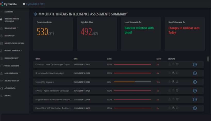Select Immediate Threats Intelligence menu item
This screenshot has height=121, width=211.
(x=12, y=20)
